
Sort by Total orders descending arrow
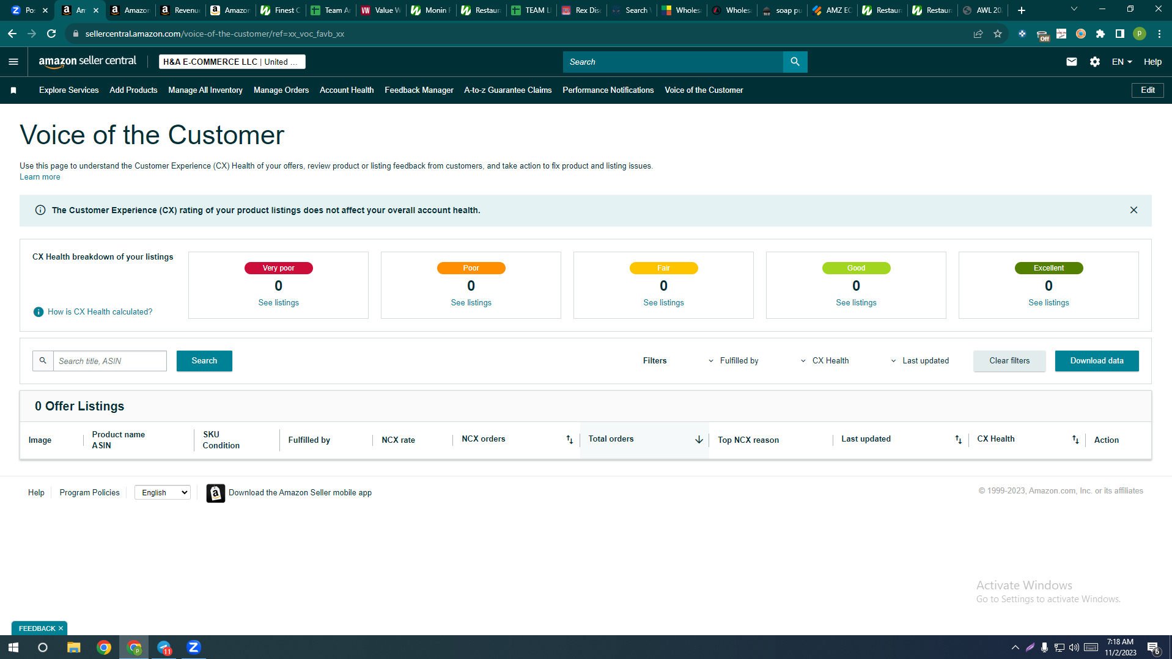tap(699, 440)
